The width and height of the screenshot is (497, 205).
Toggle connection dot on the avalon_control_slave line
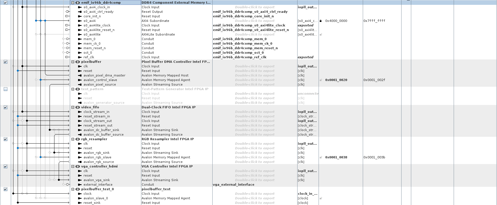[40, 80]
